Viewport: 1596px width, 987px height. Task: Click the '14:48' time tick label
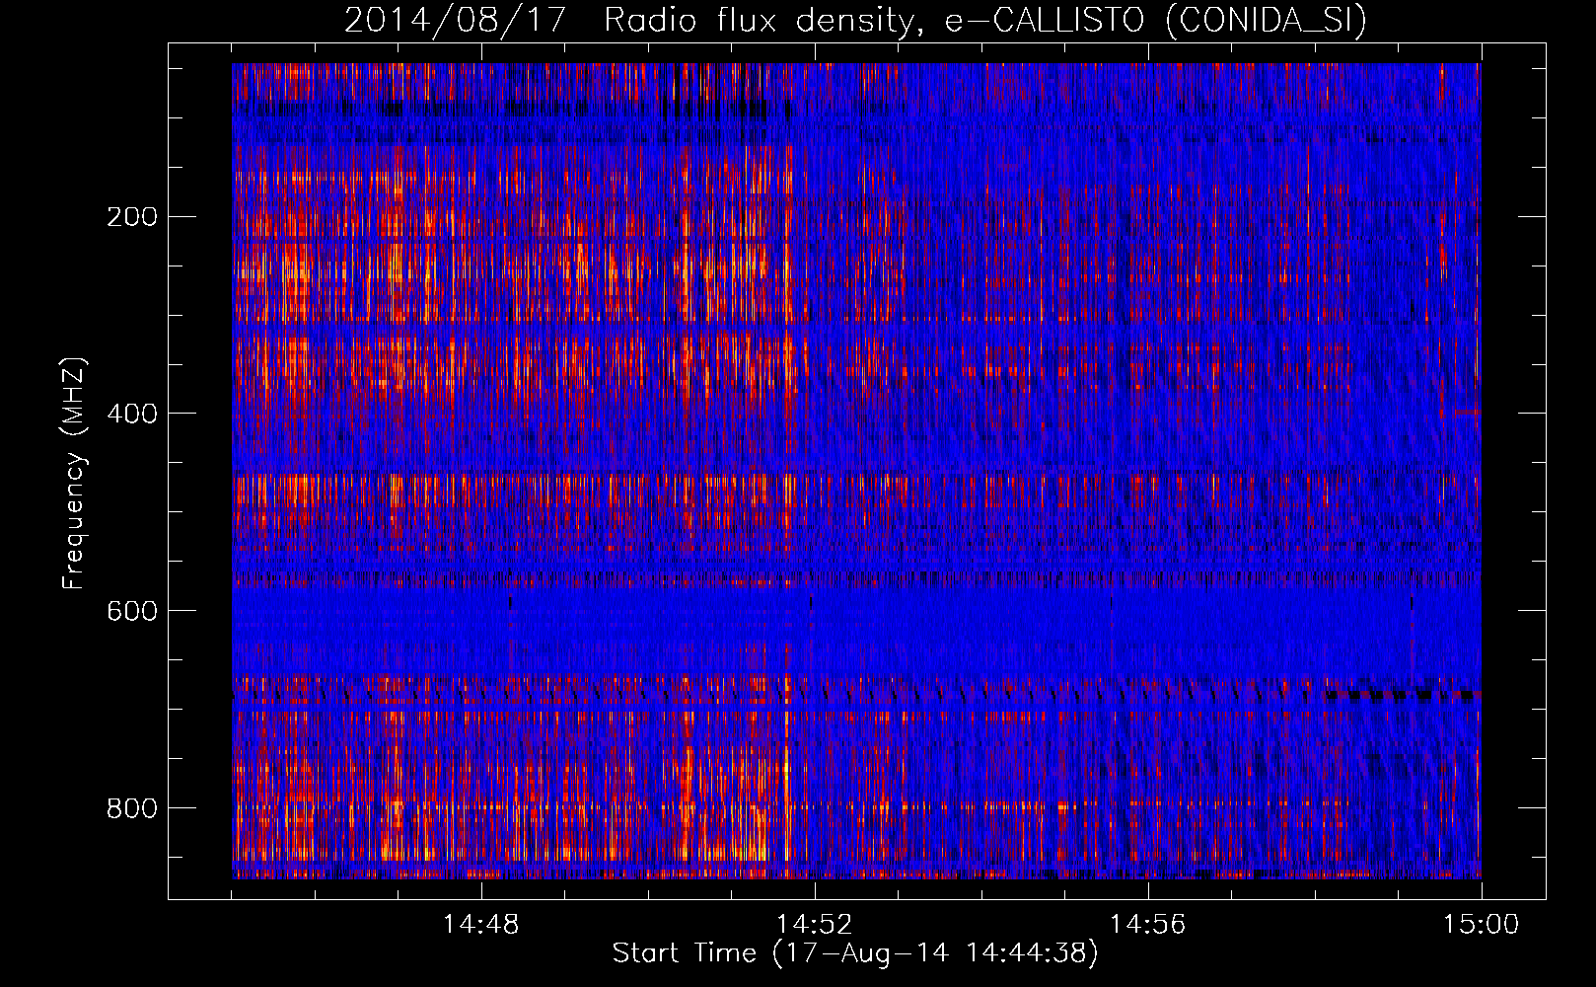pos(481,925)
